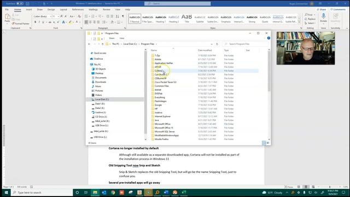Apply the Heading 1 style

point(161,19)
